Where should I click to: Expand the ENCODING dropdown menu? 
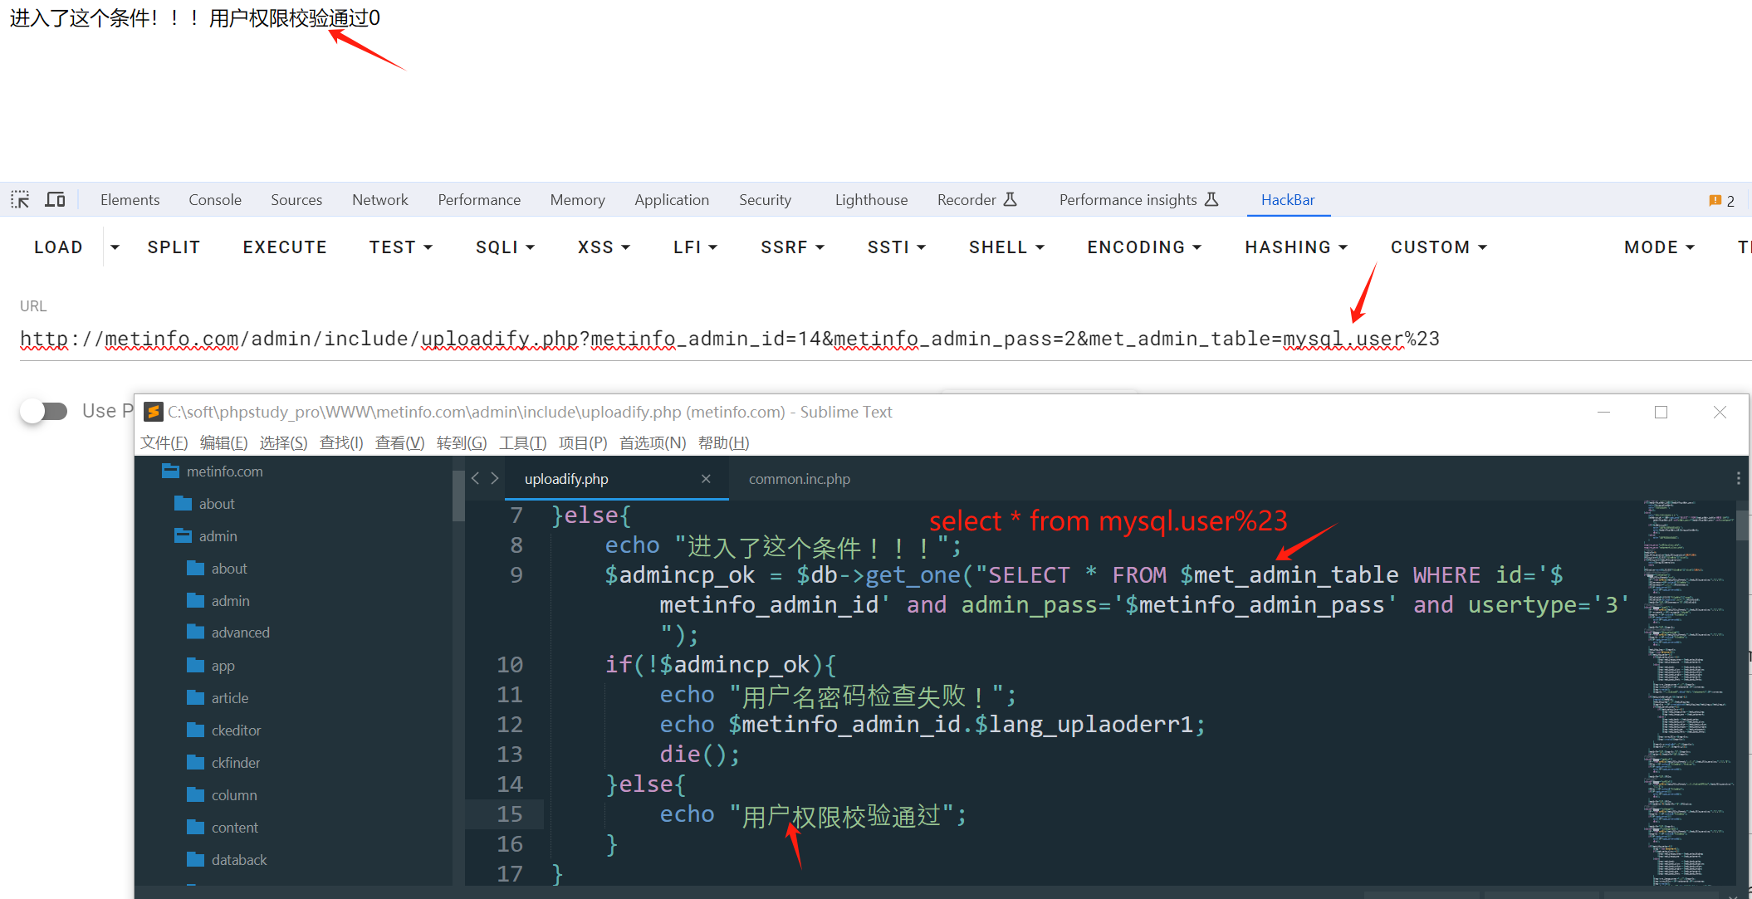[x=1144, y=247]
